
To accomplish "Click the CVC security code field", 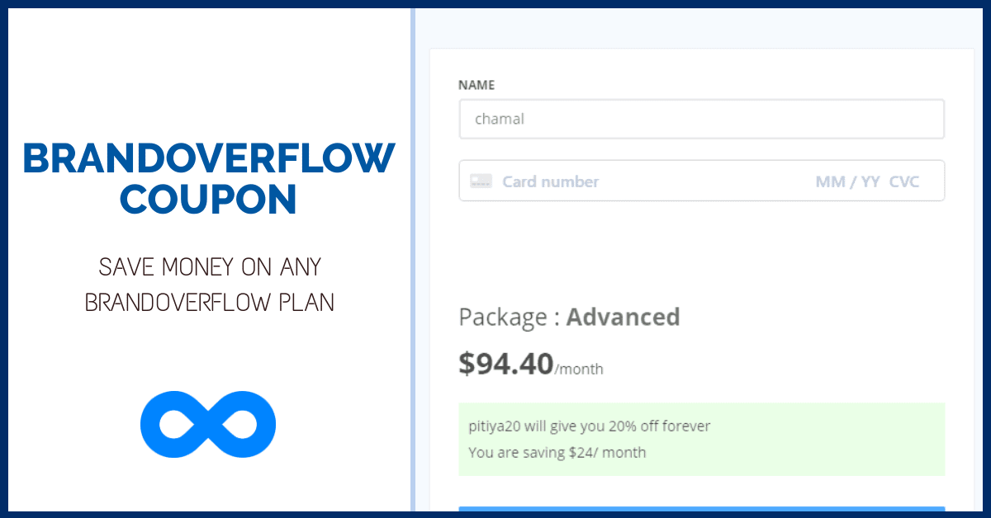I will pos(905,181).
